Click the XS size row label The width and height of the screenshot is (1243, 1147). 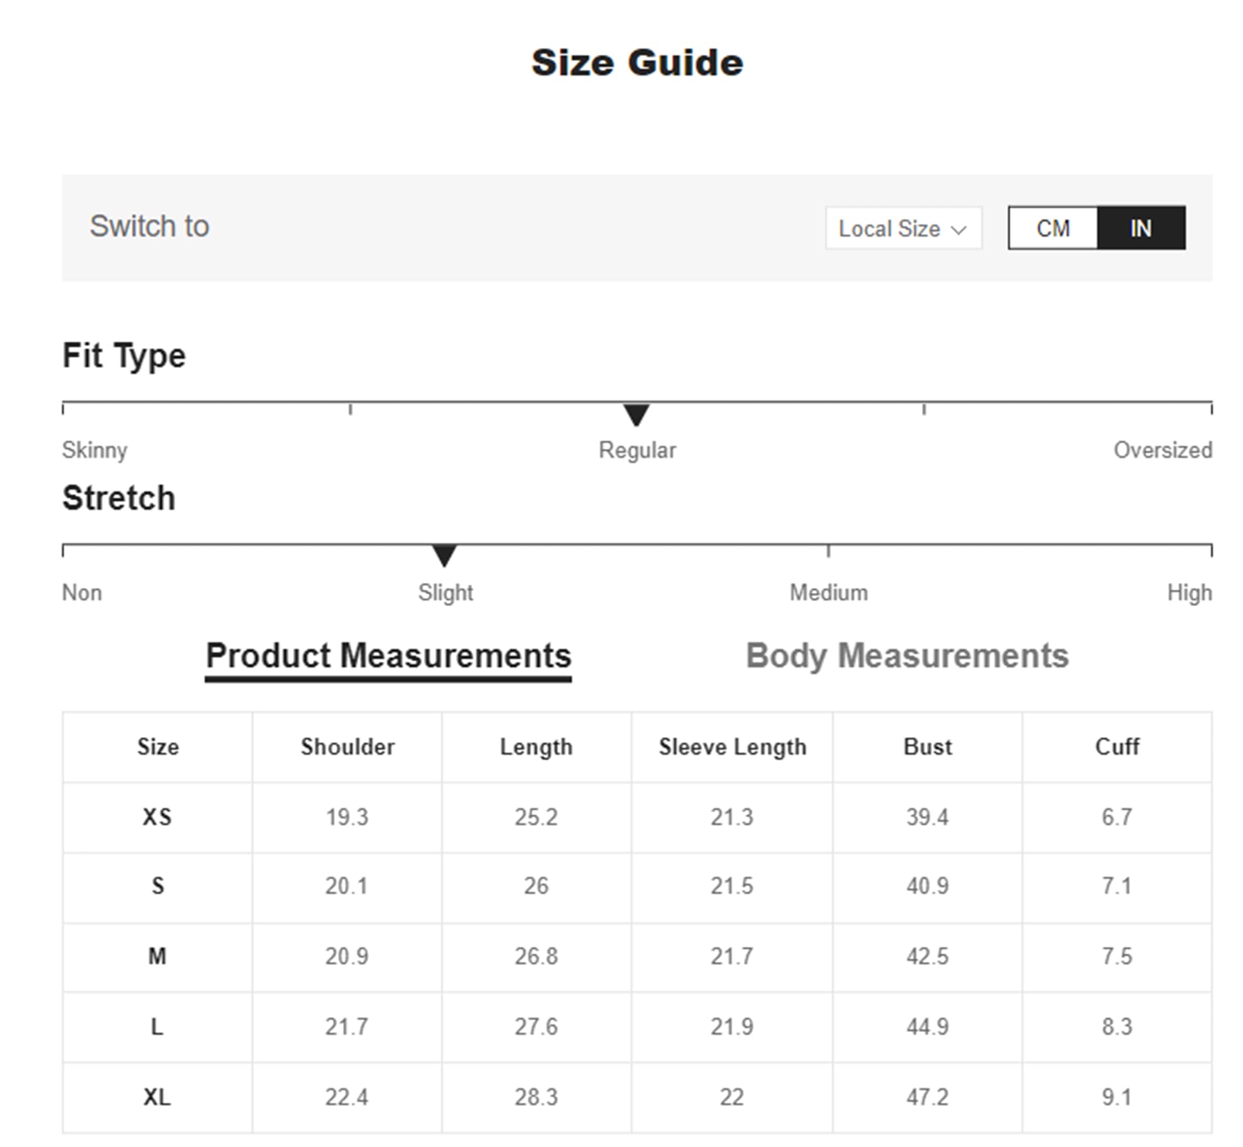click(x=157, y=817)
